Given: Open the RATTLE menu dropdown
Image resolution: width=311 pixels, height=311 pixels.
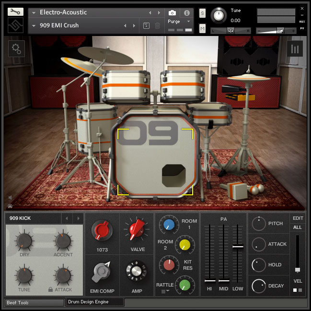Looking at the screenshot, I should (165, 291).
